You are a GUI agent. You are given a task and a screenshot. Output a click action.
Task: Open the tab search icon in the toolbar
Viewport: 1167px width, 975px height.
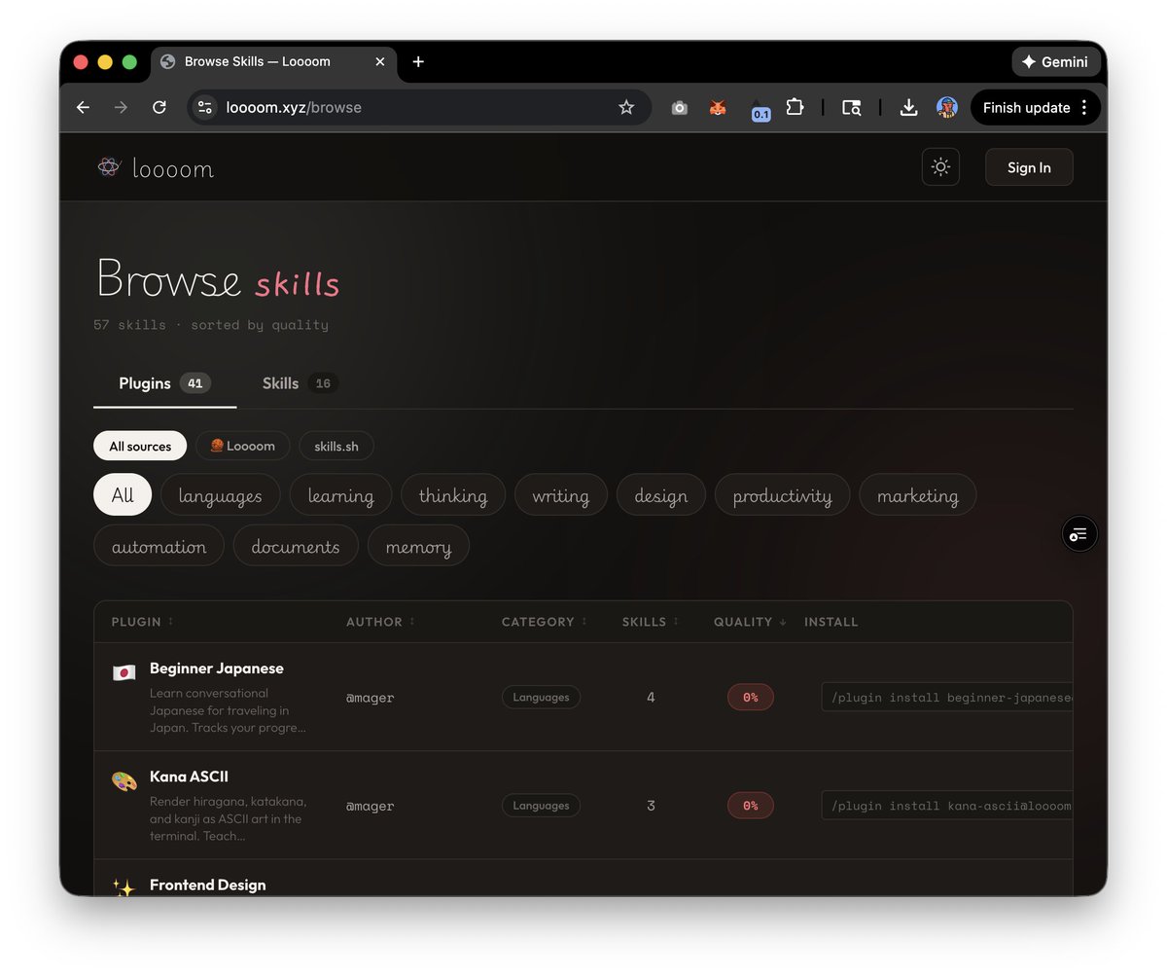pos(851,108)
